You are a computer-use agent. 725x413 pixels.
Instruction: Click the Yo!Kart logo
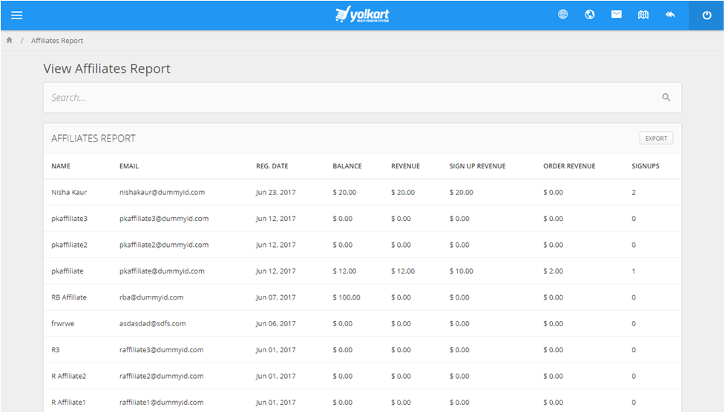click(x=362, y=15)
